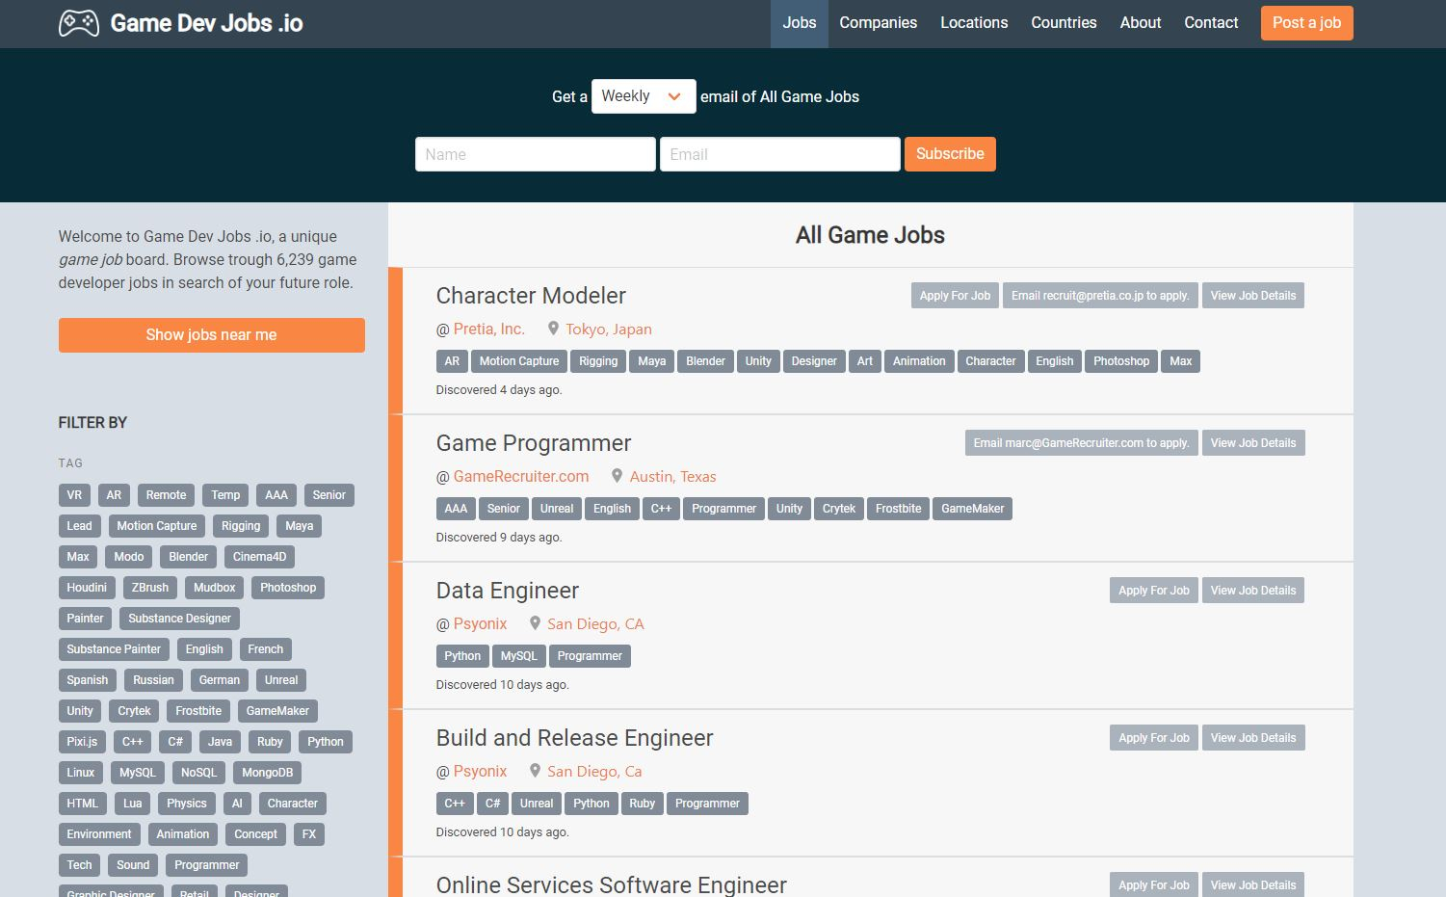Filter by the Substance Painter tag
This screenshot has height=897, width=1446.
pos(114,649)
